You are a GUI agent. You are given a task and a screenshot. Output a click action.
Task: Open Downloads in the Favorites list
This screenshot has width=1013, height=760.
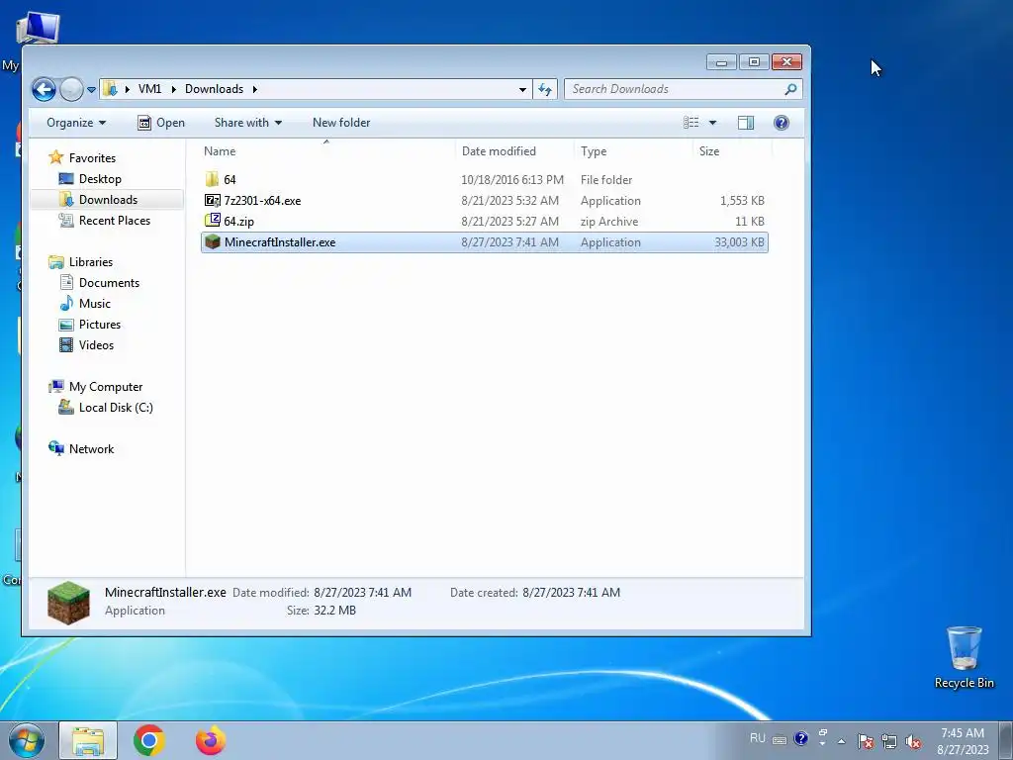[108, 200]
